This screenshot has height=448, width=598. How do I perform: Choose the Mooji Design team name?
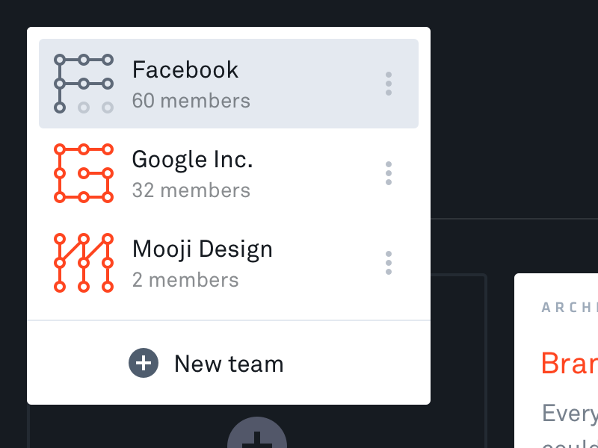[x=202, y=249]
